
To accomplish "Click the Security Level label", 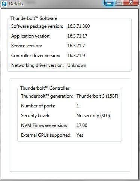I will (35, 116).
